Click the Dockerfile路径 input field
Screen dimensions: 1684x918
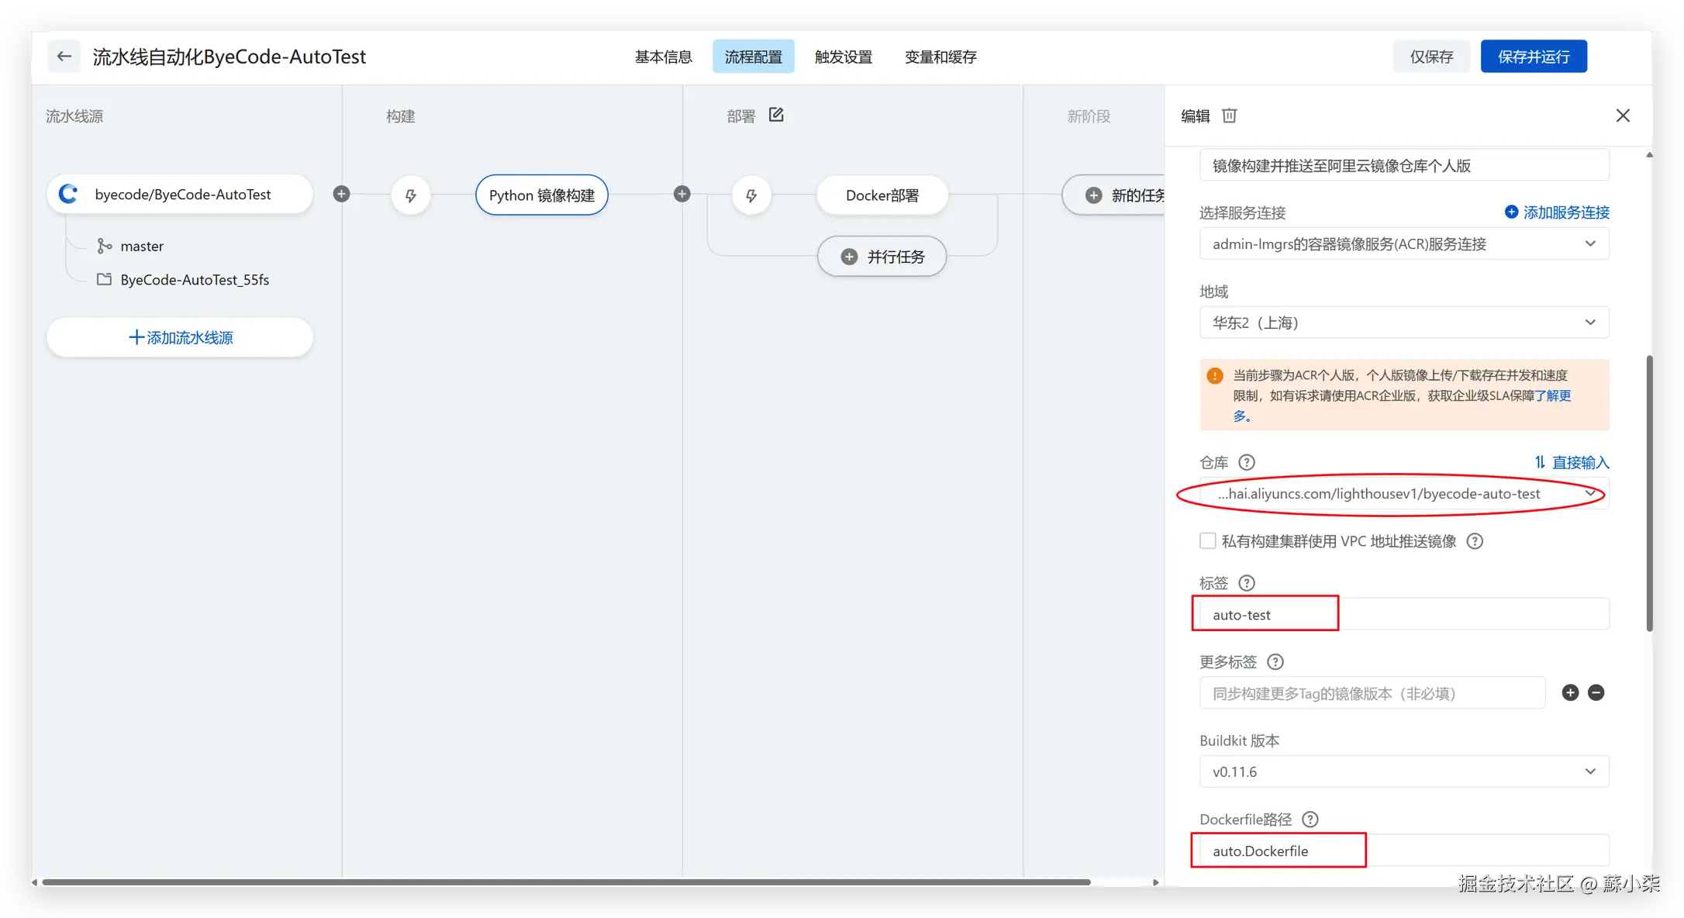point(1403,851)
